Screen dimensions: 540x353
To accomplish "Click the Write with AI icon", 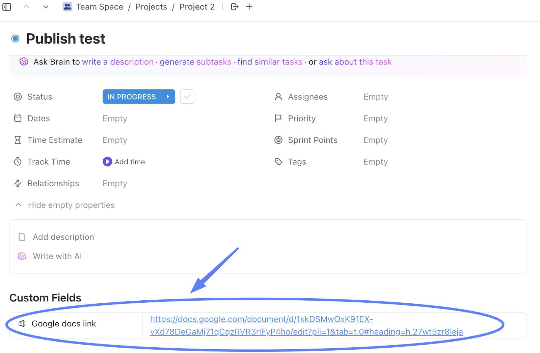I will [x=22, y=256].
